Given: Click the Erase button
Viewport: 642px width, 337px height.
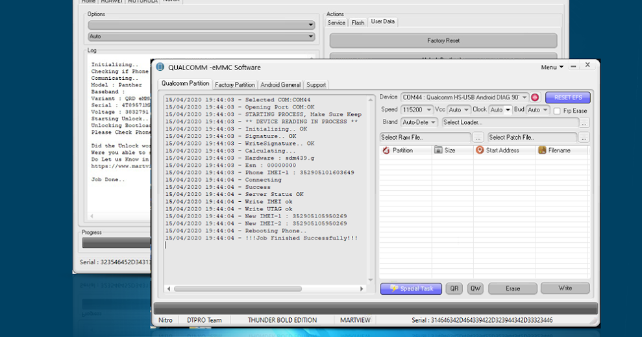Looking at the screenshot, I should coord(513,289).
